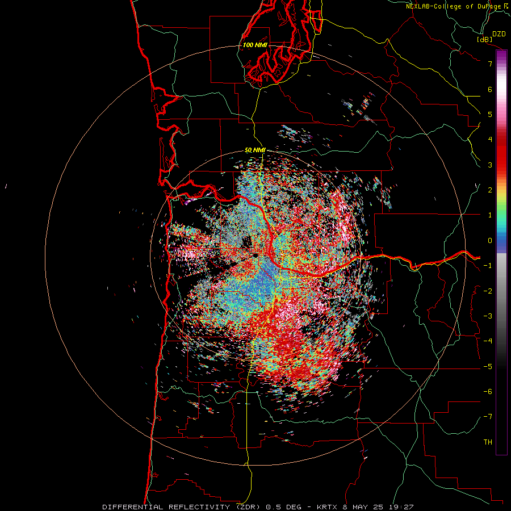This screenshot has width=511, height=511.
Task: Click the -7 dB scale tick label
Action: tap(488, 417)
